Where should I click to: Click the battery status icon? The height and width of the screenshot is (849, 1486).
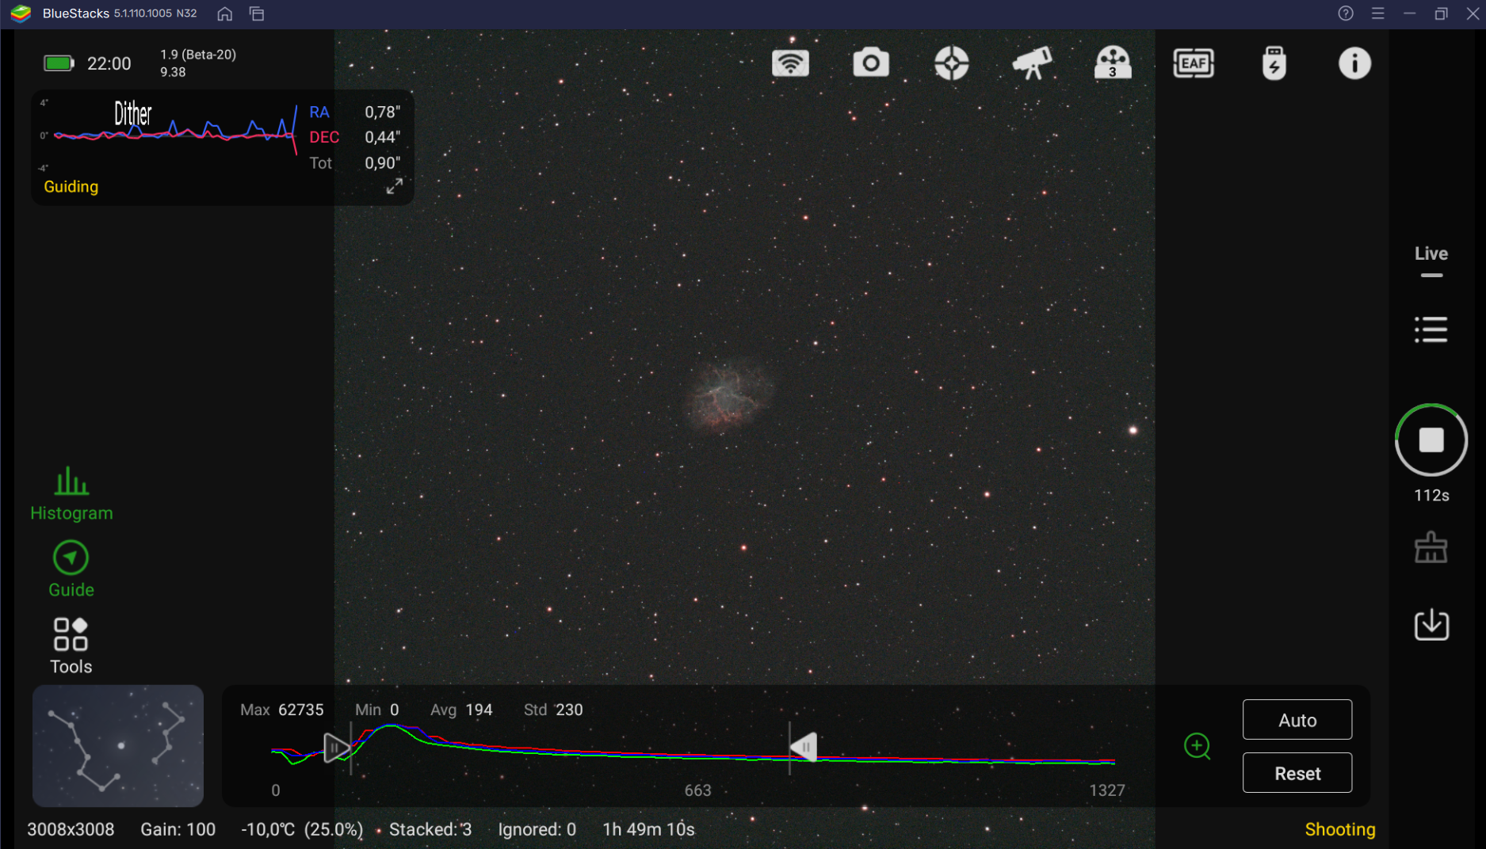59,63
